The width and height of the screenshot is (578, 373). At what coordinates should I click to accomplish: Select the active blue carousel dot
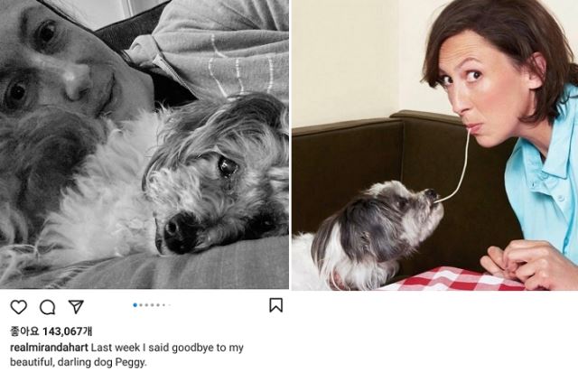135,305
